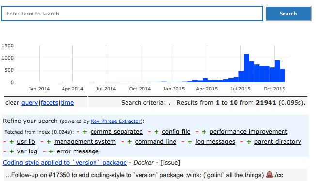Click the Search button
Viewport: 316px width, 181px height.
288,14
